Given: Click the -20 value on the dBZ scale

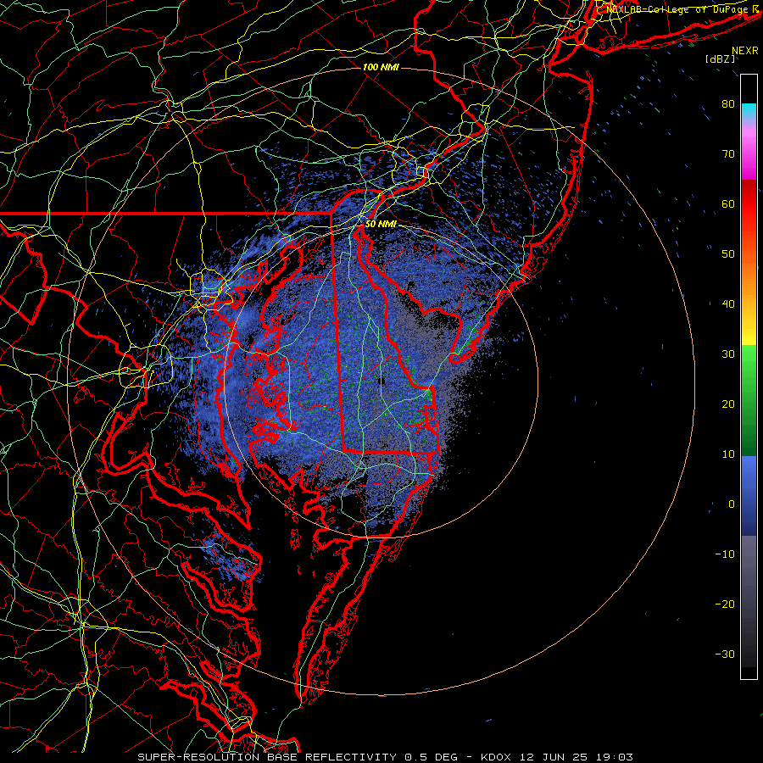Looking at the screenshot, I should 725,604.
